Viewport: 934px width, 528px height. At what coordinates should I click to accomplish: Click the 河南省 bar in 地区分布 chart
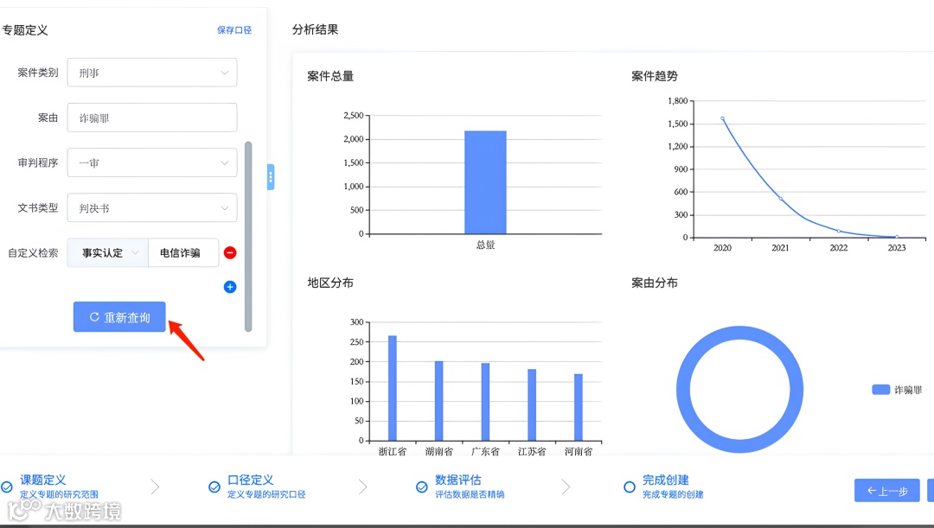[579, 407]
